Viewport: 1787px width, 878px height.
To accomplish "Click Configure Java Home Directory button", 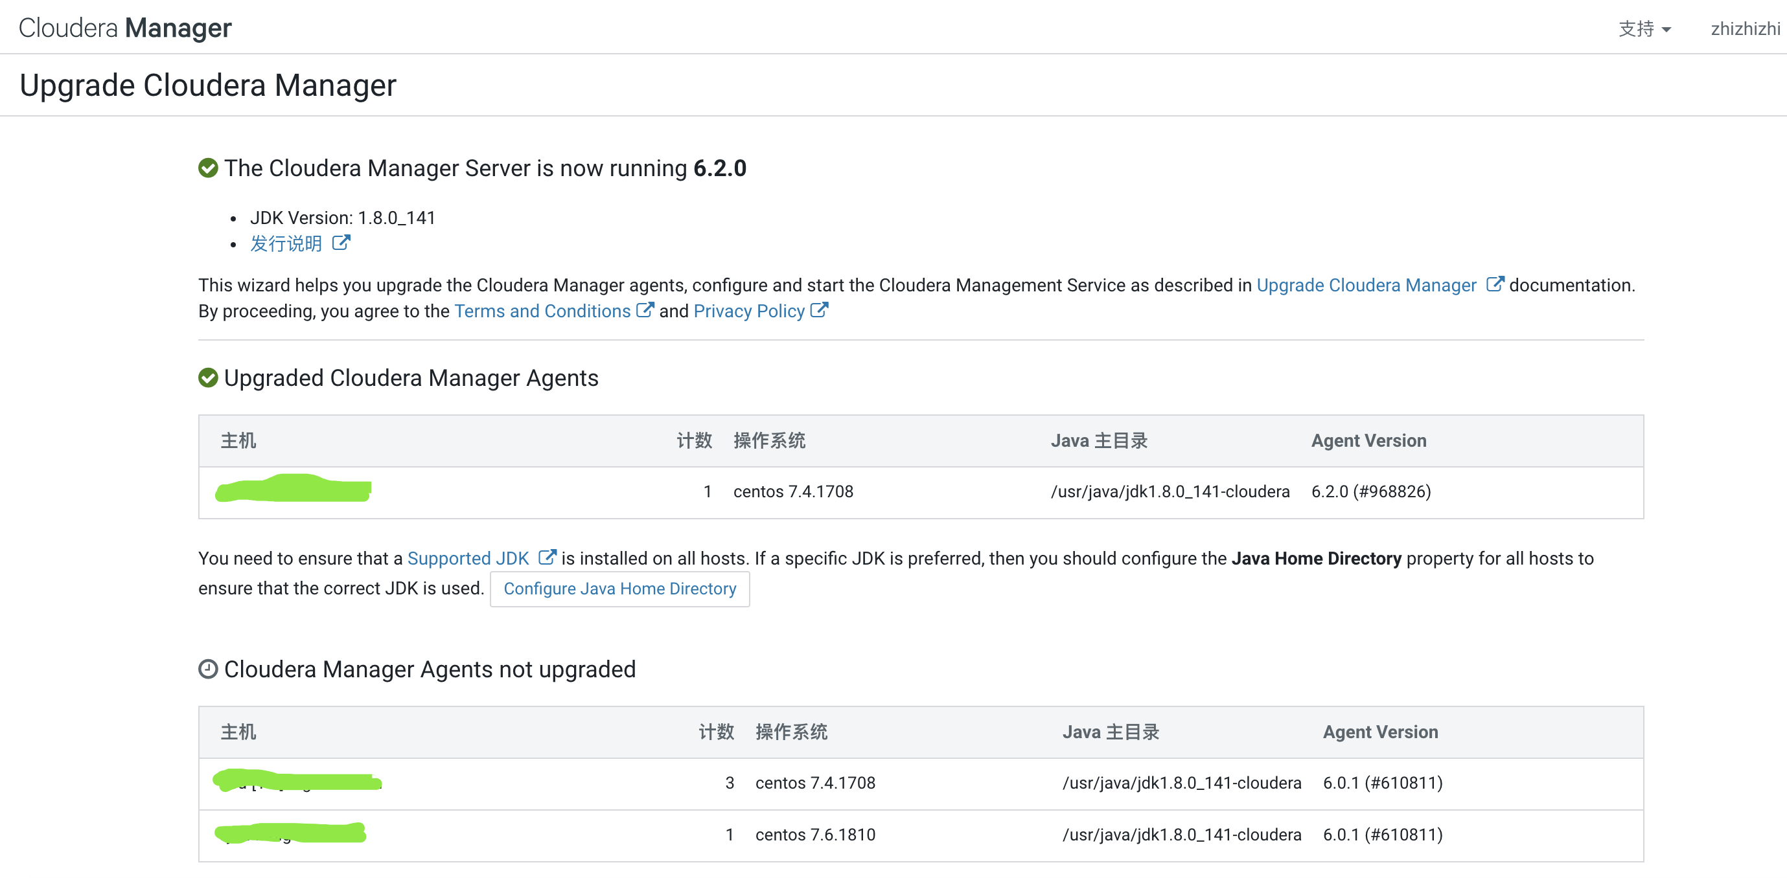I will pos(619,589).
